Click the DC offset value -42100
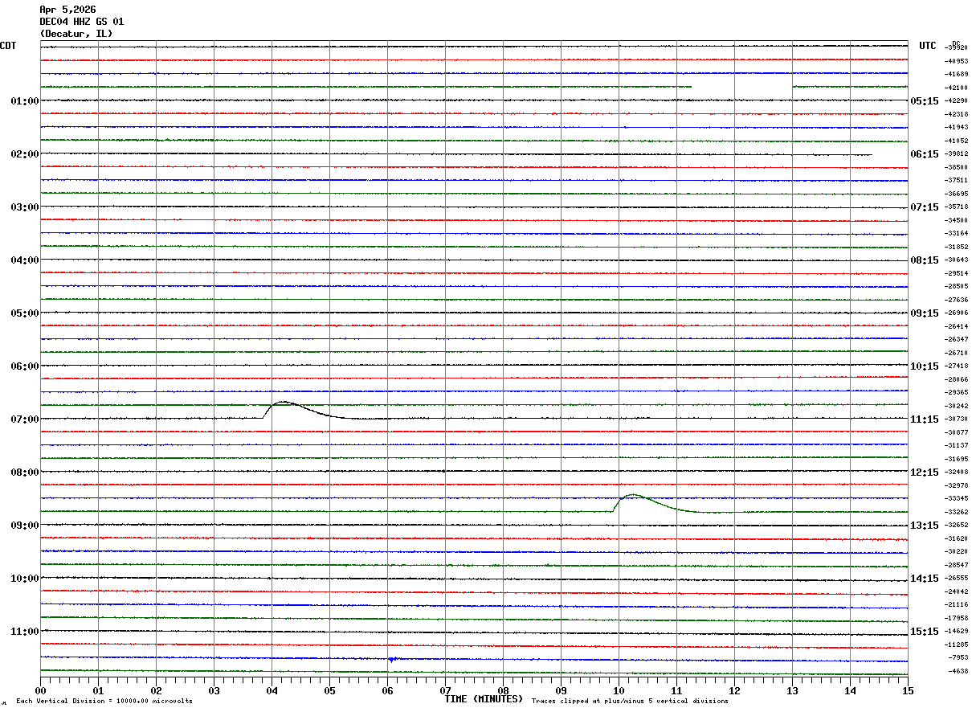The image size is (972, 712). (x=957, y=88)
